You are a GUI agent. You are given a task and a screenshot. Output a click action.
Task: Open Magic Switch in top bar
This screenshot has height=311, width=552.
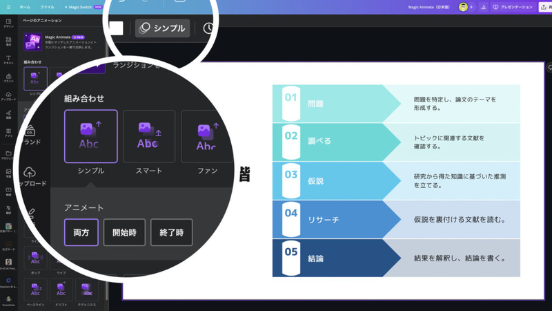(x=83, y=7)
